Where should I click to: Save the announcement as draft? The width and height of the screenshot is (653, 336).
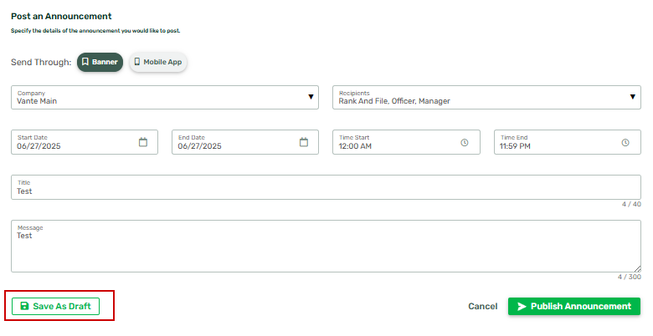tap(55, 307)
